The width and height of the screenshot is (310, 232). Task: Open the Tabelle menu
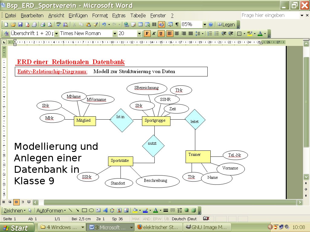(x=138, y=15)
